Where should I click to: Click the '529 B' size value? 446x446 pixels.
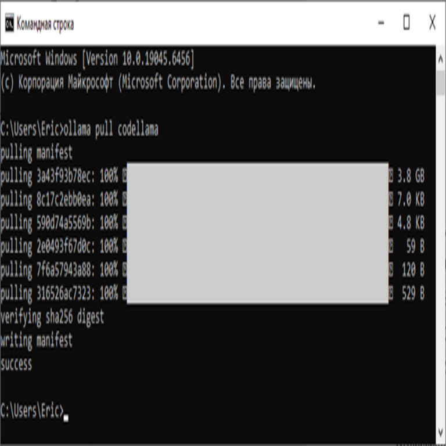pos(413,293)
